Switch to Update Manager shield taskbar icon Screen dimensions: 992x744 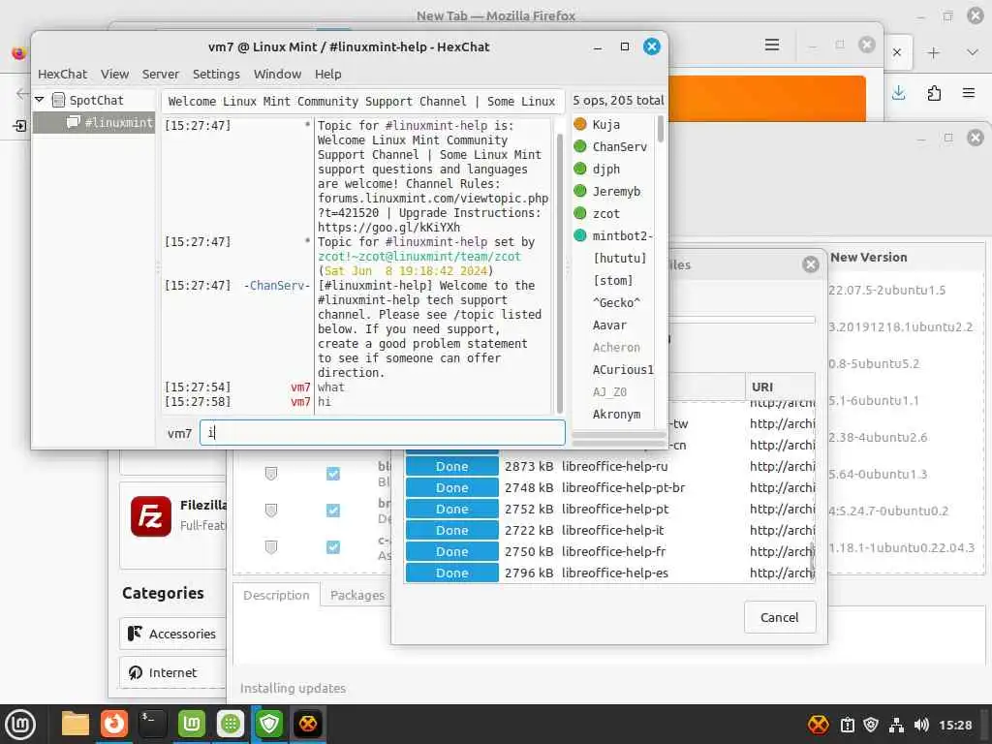coord(269,725)
